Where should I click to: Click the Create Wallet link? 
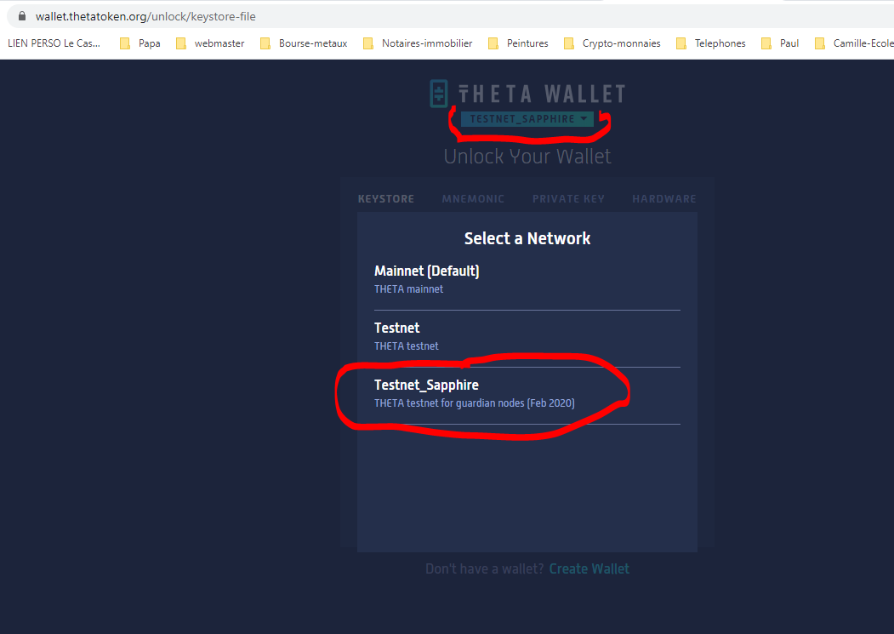coord(589,569)
